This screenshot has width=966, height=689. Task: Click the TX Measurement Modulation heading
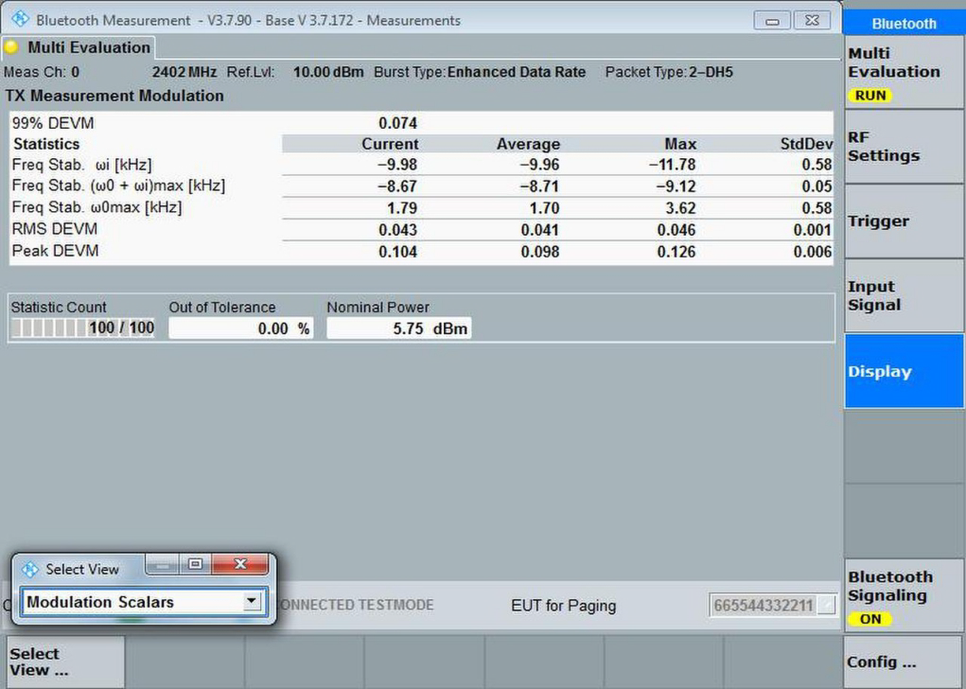click(114, 97)
